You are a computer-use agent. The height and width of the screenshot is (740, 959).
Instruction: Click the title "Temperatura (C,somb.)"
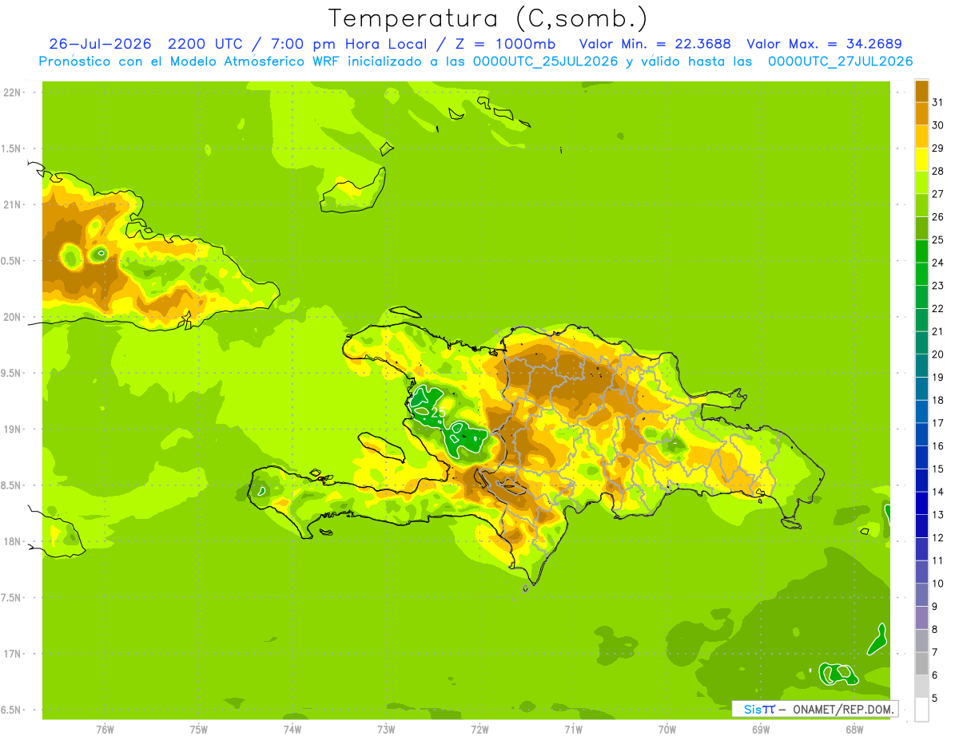tap(488, 18)
